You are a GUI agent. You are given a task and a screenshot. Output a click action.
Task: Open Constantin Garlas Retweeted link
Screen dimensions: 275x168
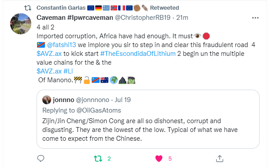(108, 8)
